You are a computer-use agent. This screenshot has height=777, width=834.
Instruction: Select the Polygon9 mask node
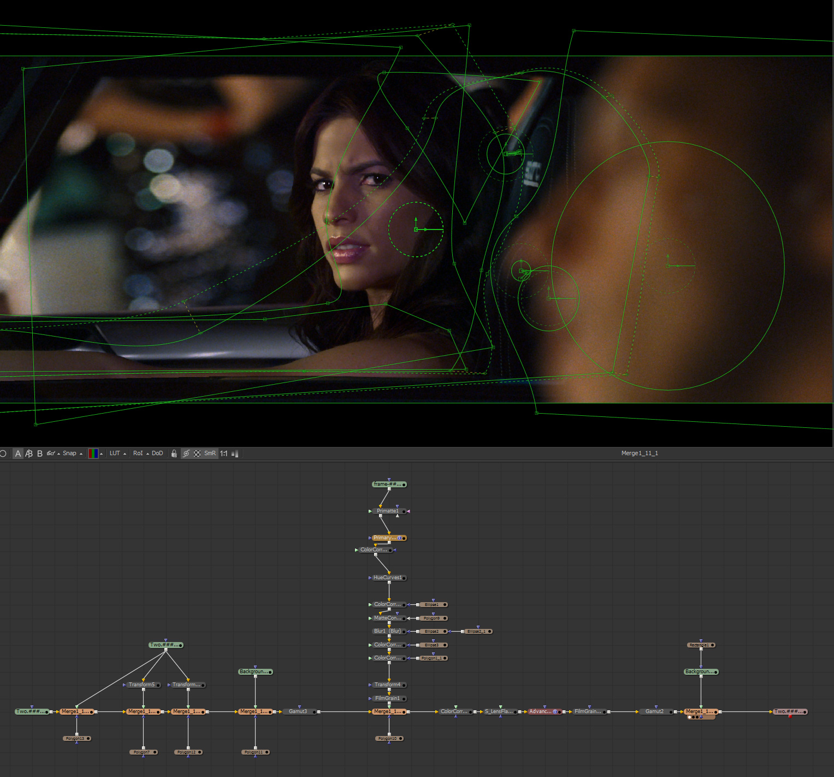click(x=433, y=618)
